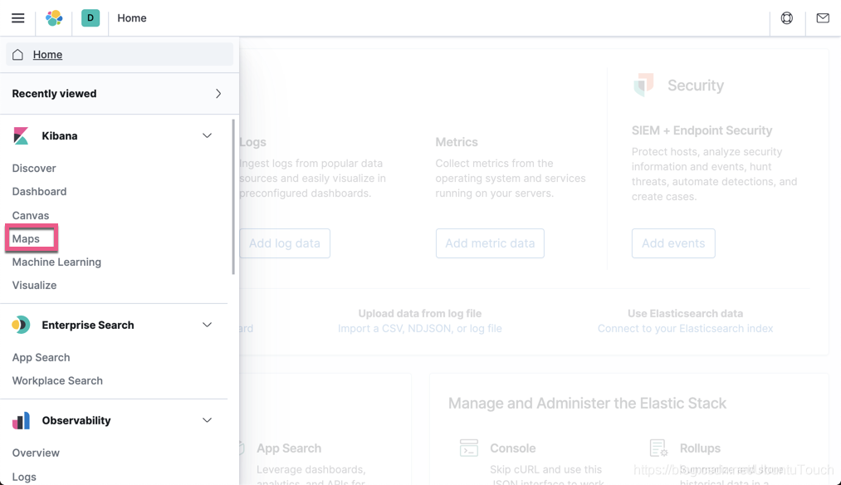Open Canvas from Kibana menu

[31, 215]
